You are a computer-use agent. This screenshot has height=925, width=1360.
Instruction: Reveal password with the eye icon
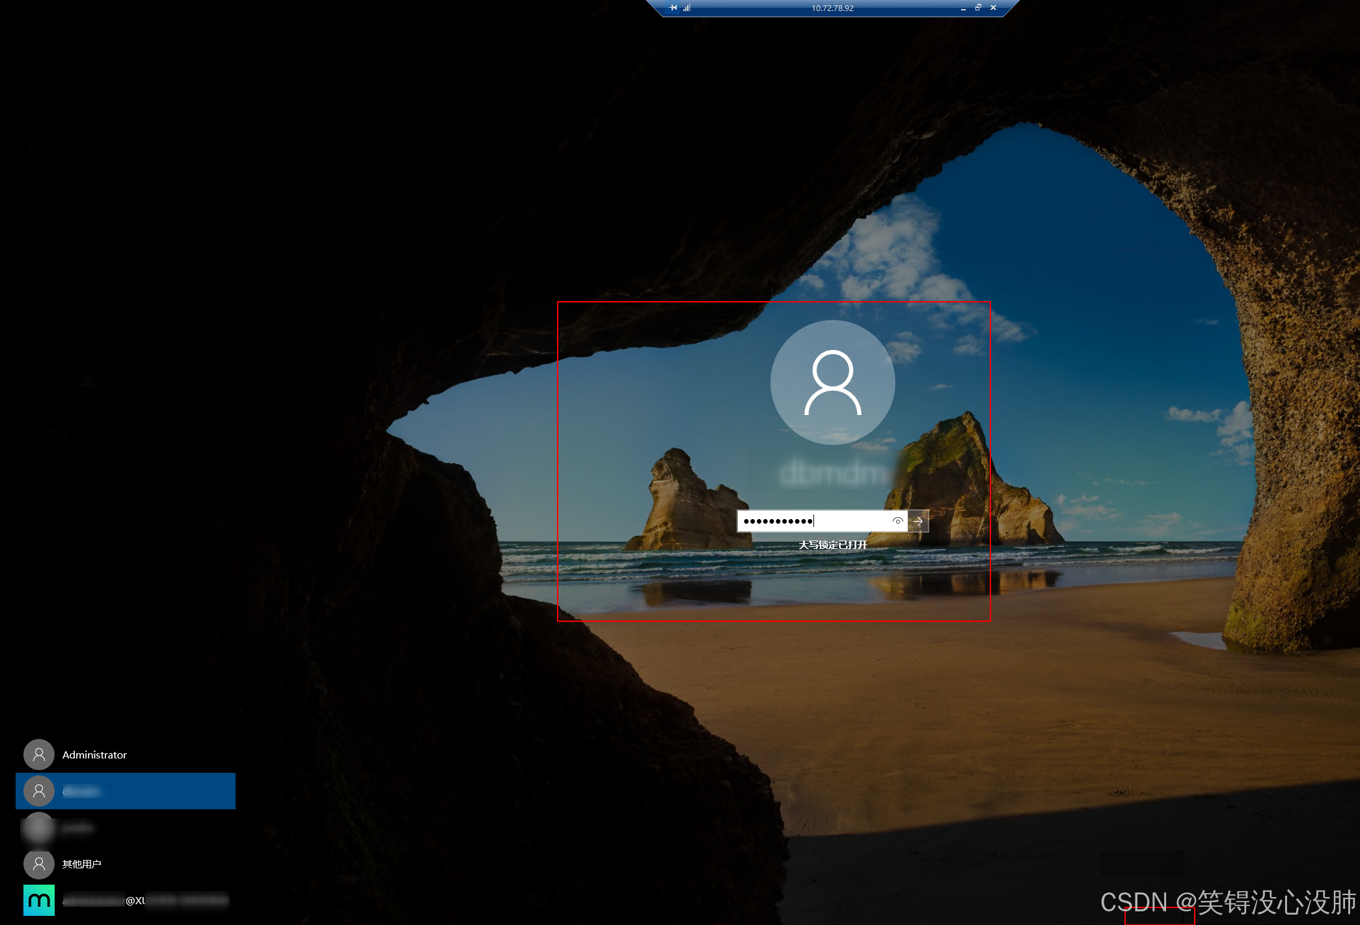click(897, 521)
